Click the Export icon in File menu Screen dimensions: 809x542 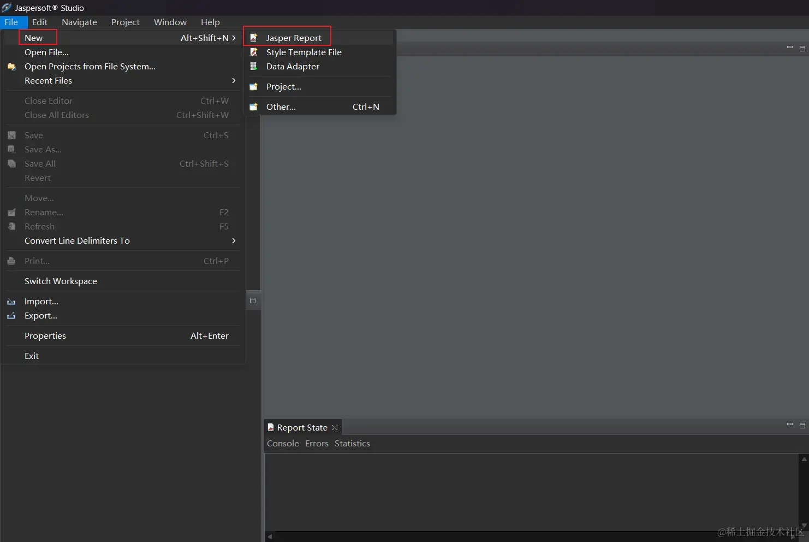[11, 316]
